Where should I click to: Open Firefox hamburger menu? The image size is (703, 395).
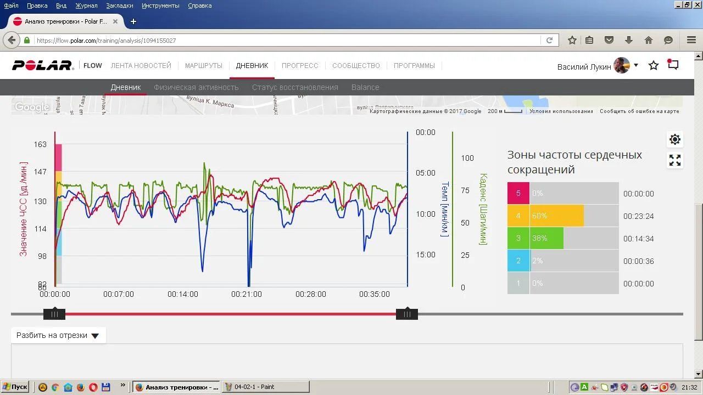coord(691,40)
